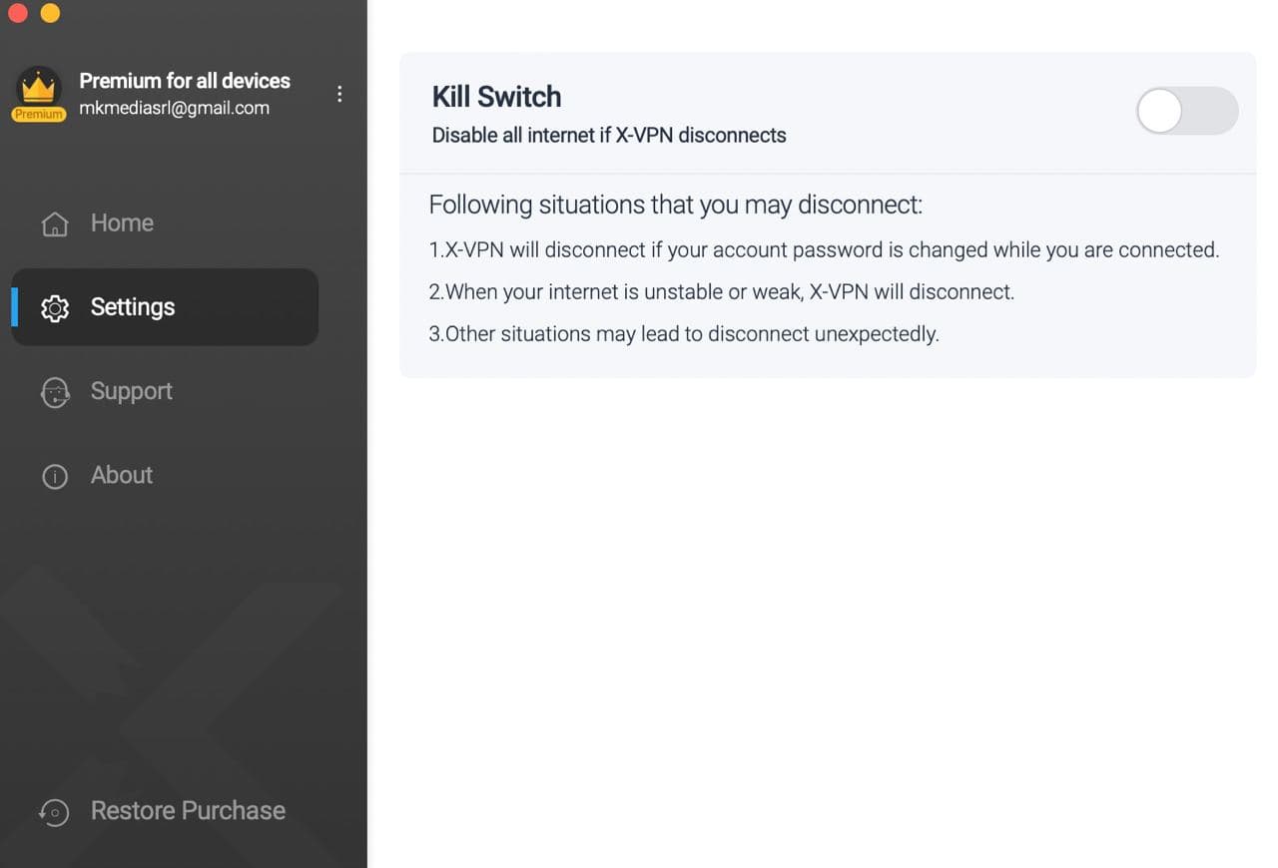Click the Restore Purchase circular arrow icon
The height and width of the screenshot is (868, 1278).
pyautogui.click(x=55, y=812)
